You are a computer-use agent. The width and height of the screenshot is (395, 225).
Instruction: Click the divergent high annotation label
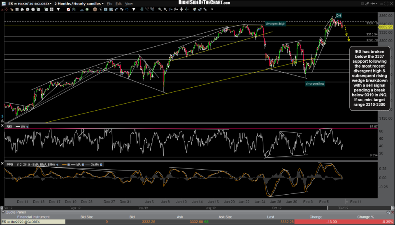pos(275,24)
